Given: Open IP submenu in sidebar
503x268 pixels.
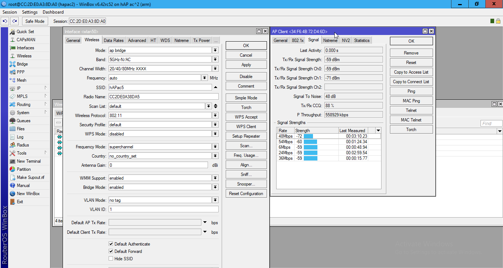Looking at the screenshot, I should [29, 88].
